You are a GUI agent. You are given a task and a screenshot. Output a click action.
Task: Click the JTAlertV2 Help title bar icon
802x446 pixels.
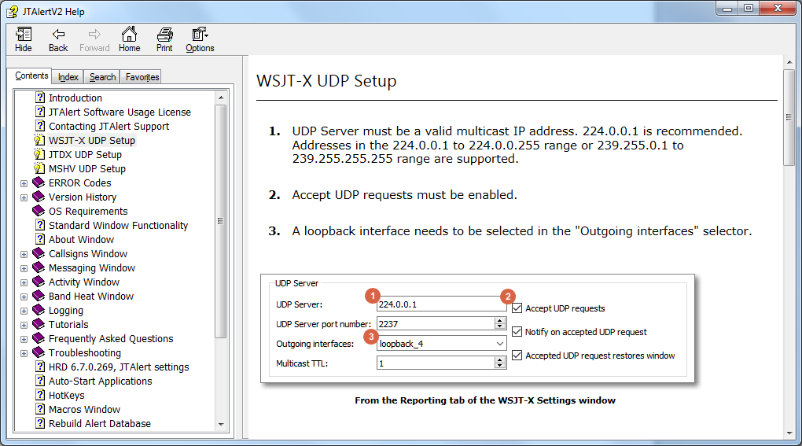click(13, 11)
